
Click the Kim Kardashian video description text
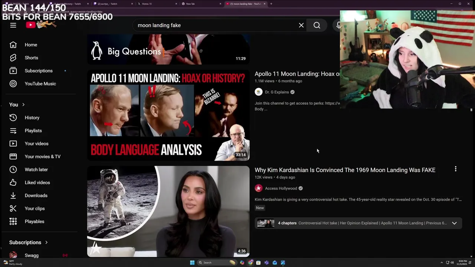[x=358, y=200]
